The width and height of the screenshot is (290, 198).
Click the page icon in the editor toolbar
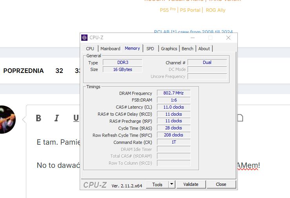coord(240,118)
